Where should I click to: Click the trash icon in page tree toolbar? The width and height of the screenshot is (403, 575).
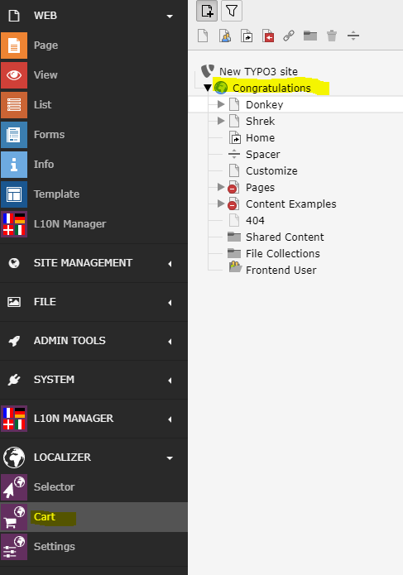[332, 36]
